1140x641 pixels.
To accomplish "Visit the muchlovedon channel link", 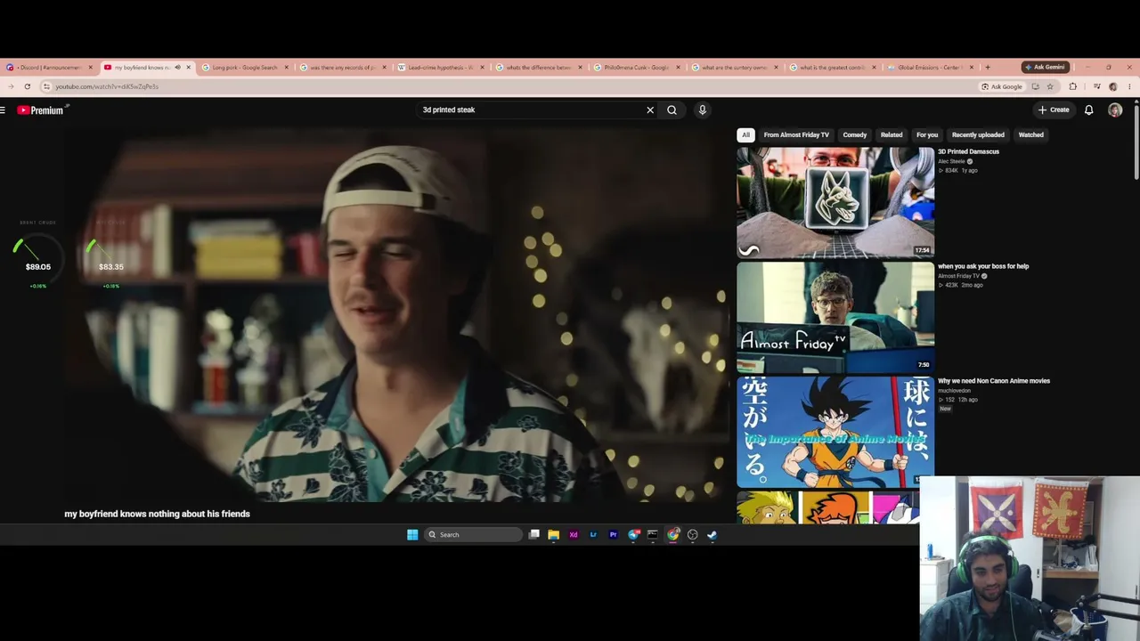I will [x=954, y=391].
